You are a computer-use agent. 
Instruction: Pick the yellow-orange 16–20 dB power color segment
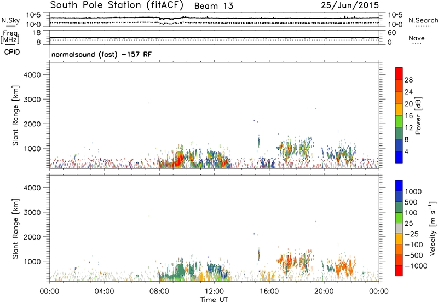399,109
